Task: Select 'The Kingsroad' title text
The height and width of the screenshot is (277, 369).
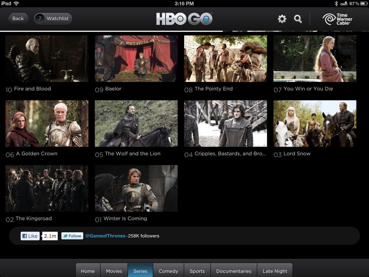Action: coord(34,218)
